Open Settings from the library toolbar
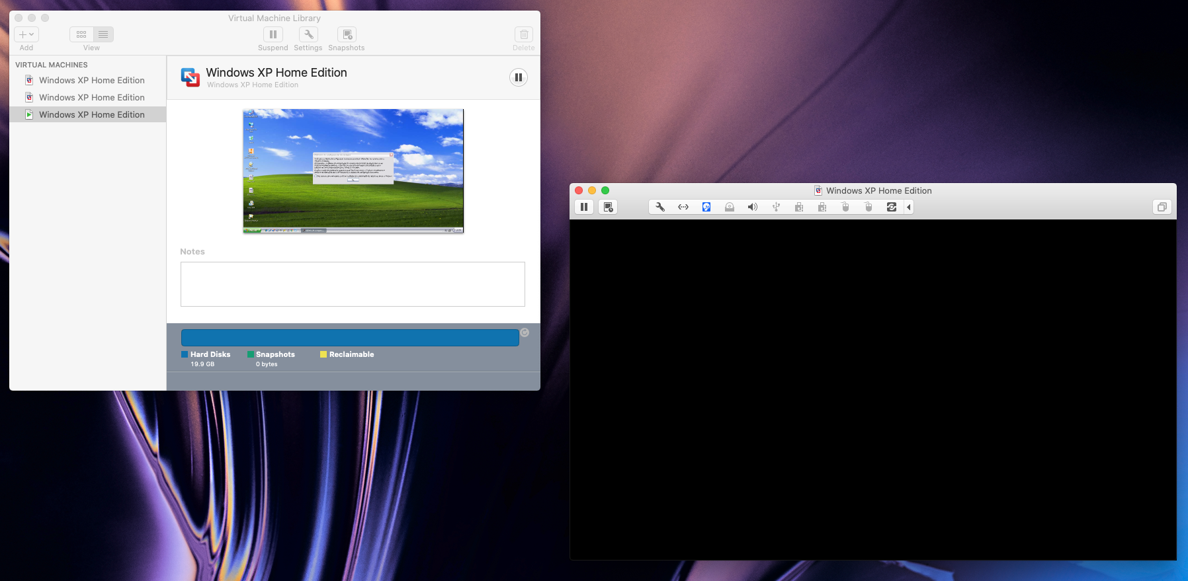The height and width of the screenshot is (581, 1188). point(308,34)
